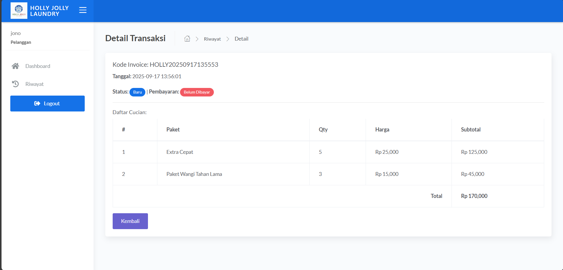Viewport: 563px width, 270px height.
Task: Click the Detail breadcrumb item
Action: [x=241, y=39]
